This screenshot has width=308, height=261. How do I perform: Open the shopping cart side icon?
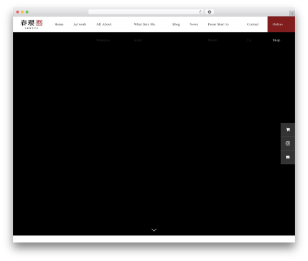pos(288,130)
